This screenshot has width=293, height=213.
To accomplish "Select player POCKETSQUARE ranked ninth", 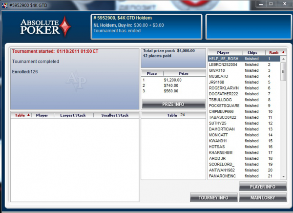I will pyautogui.click(x=224, y=106).
